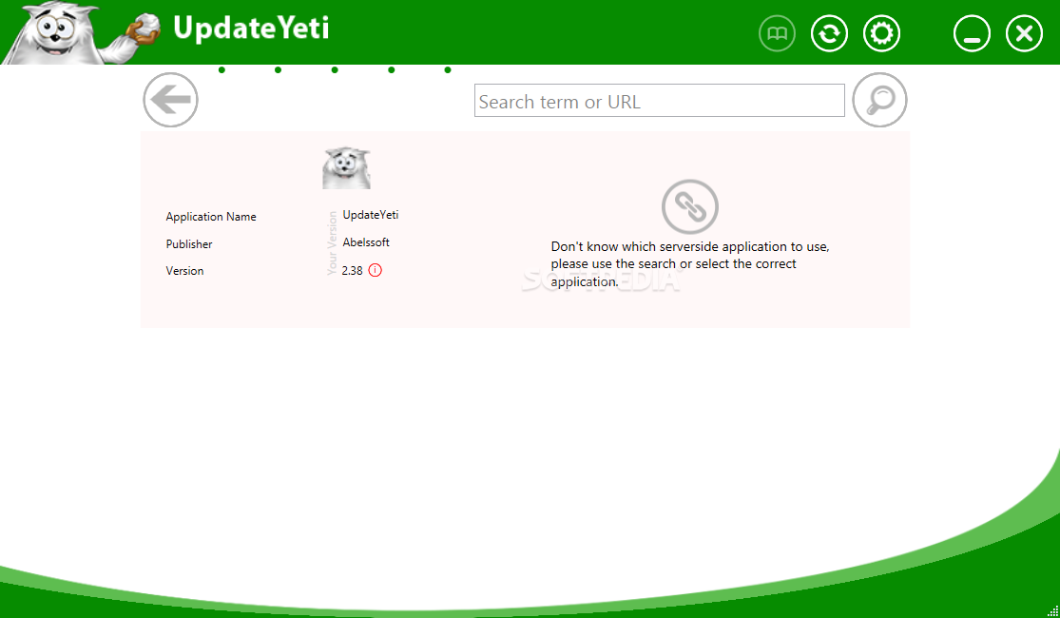Click the Application Name label

pyautogui.click(x=211, y=217)
